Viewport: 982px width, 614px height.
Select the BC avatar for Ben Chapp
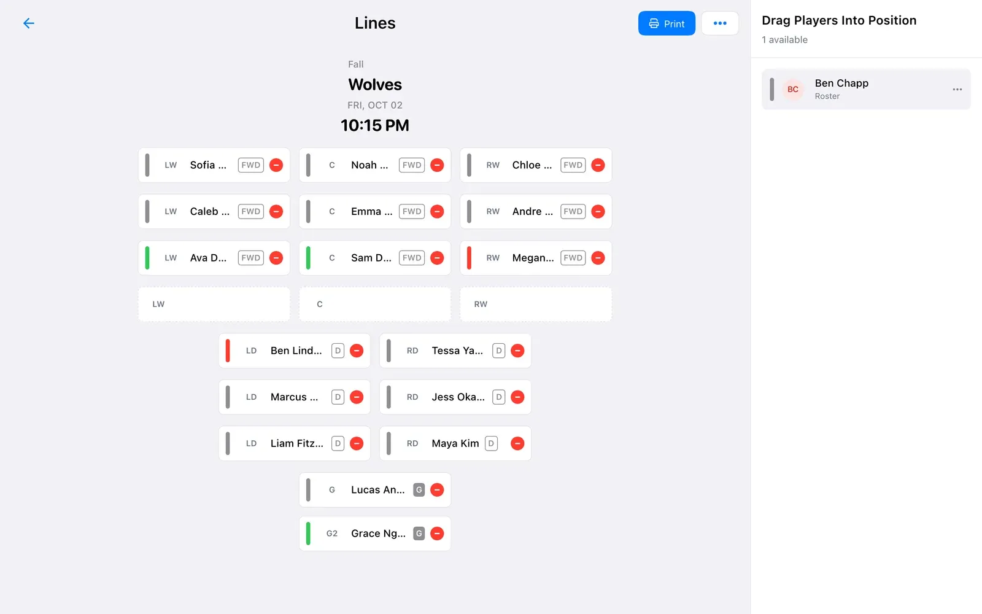point(793,90)
